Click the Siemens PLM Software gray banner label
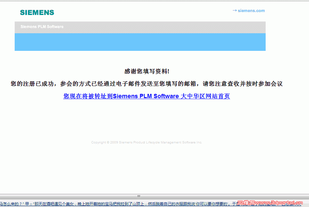The image size is (309, 207). [x=41, y=27]
